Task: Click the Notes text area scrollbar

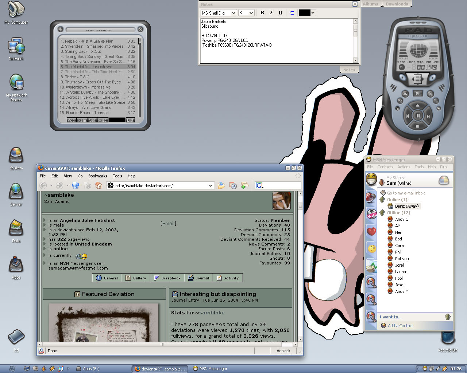Action: click(x=355, y=41)
